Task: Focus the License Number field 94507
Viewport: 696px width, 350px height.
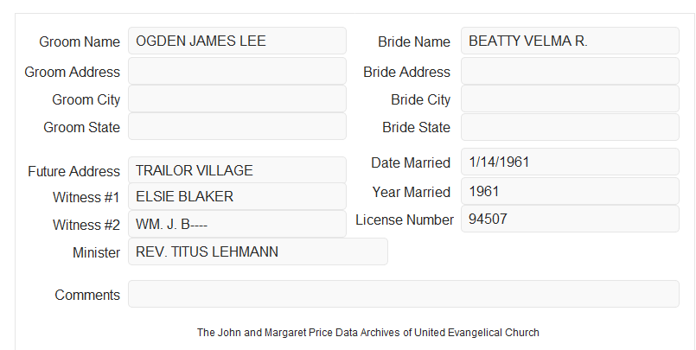Action: click(570, 219)
